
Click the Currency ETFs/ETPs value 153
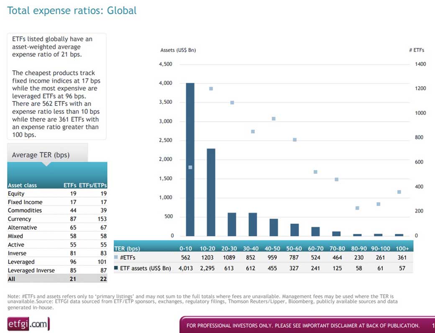coord(102,219)
